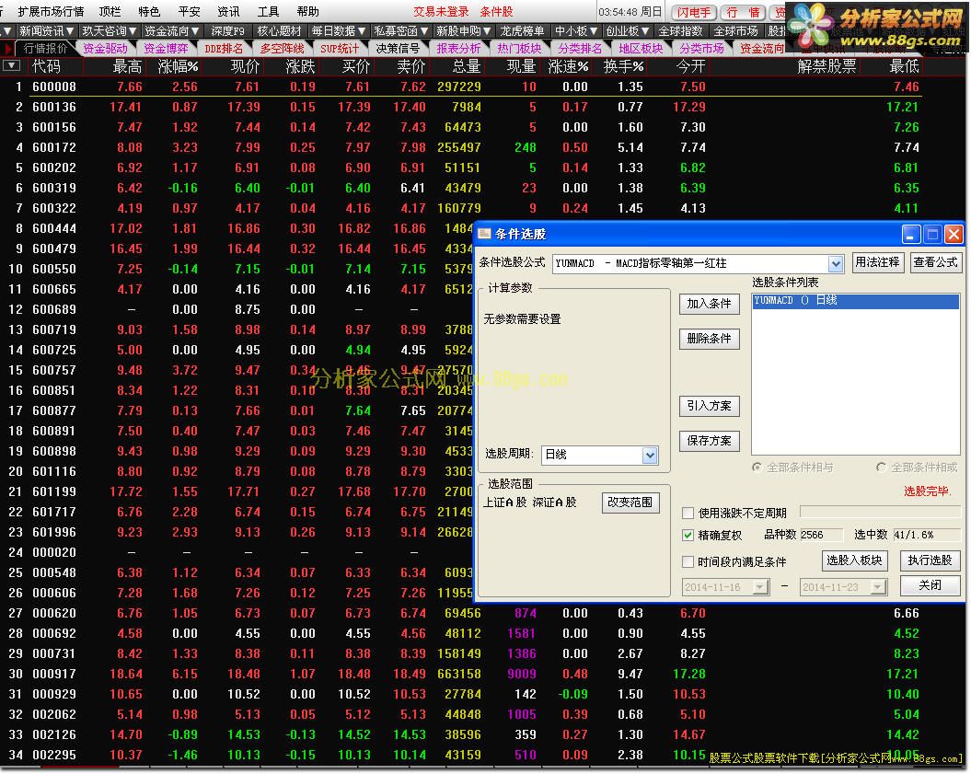The image size is (971, 774).
Task: Open the 扩展市场行情 menu
Action: click(x=51, y=12)
